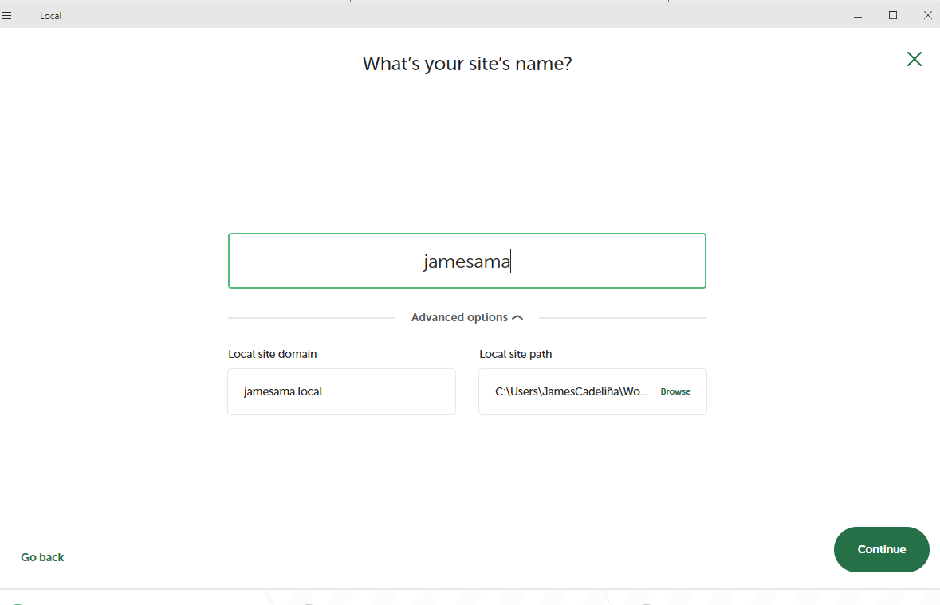Click the 'What's your site's name?' heading
940x605 pixels.
467,64
